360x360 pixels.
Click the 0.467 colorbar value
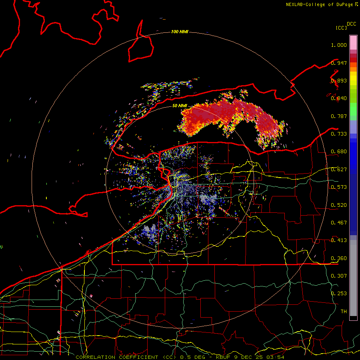[339, 222]
